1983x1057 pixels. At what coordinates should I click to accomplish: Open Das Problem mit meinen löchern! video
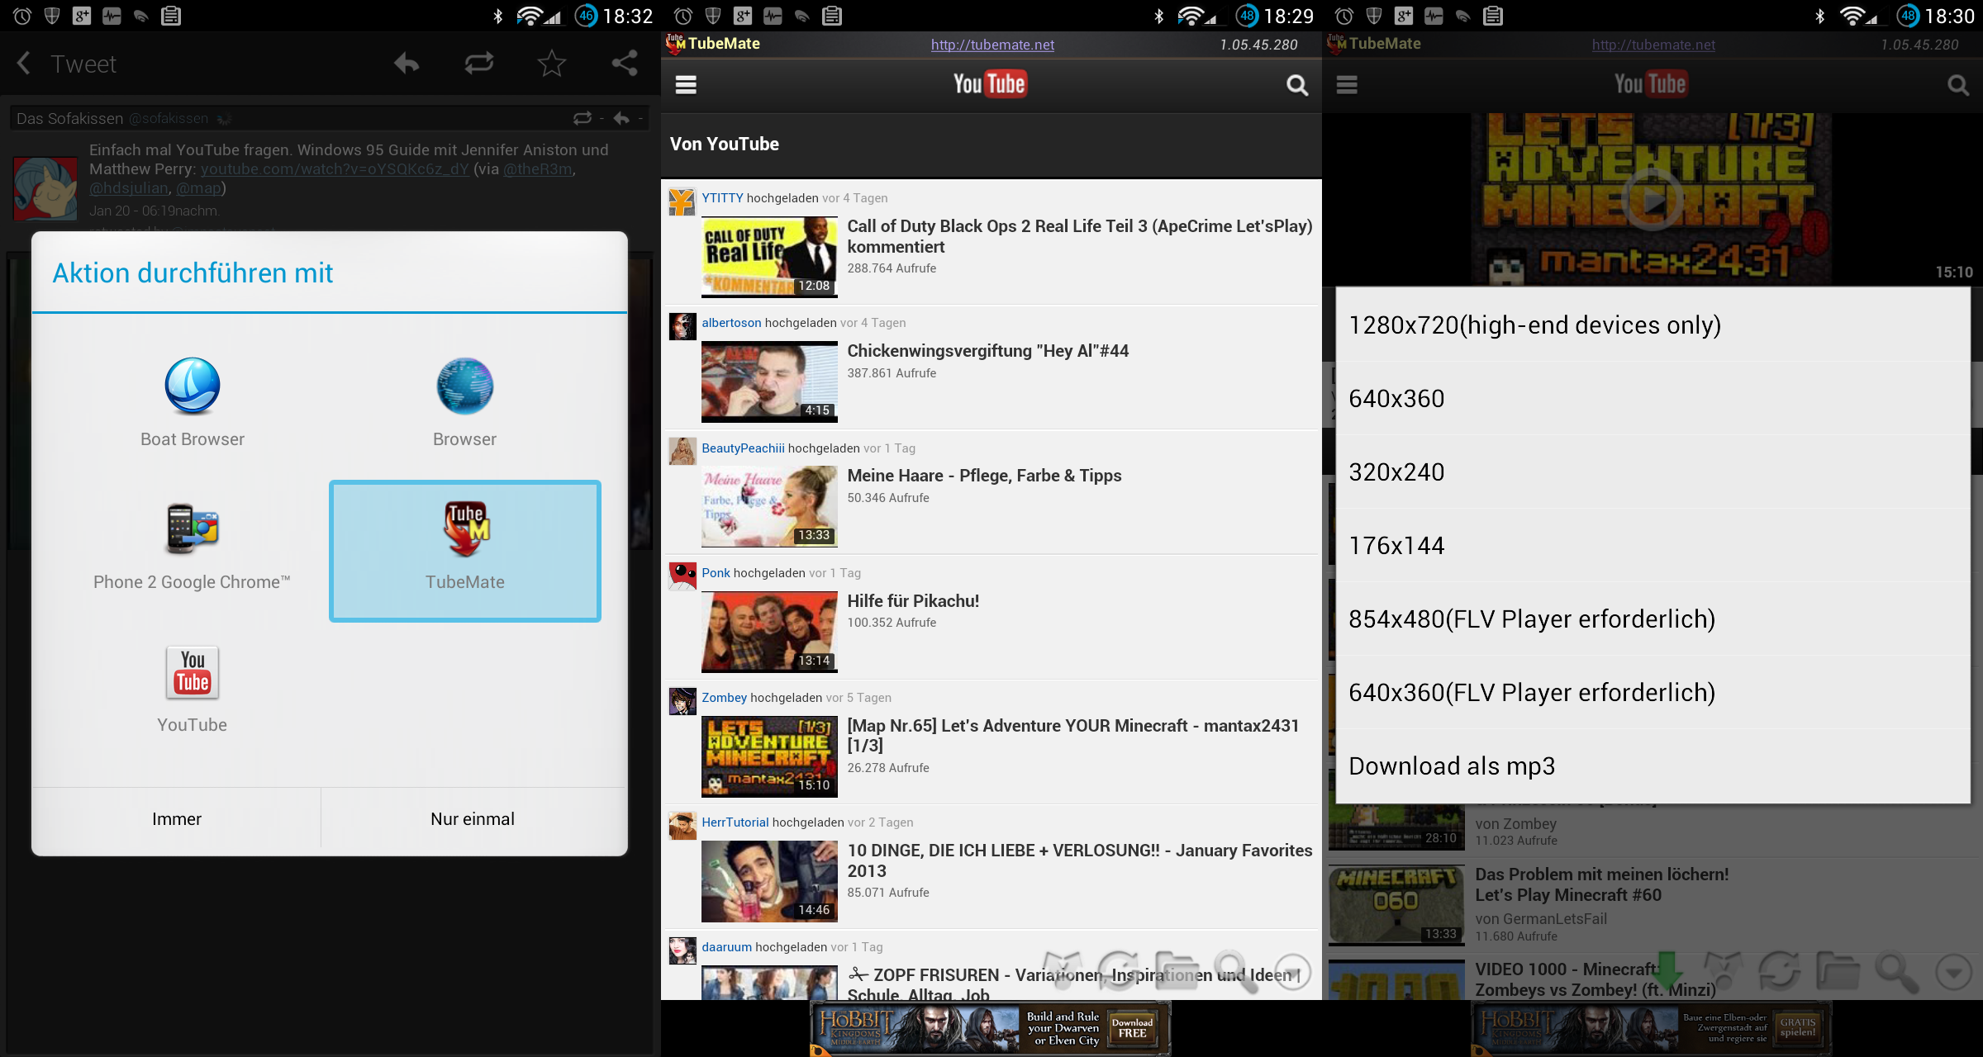coord(1601,884)
